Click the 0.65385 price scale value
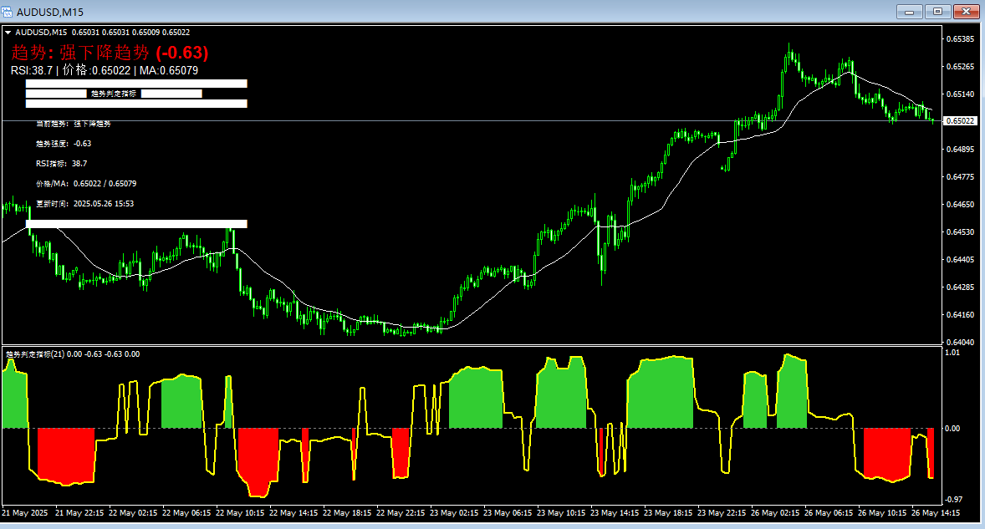This screenshot has height=529, width=985. 960,39
